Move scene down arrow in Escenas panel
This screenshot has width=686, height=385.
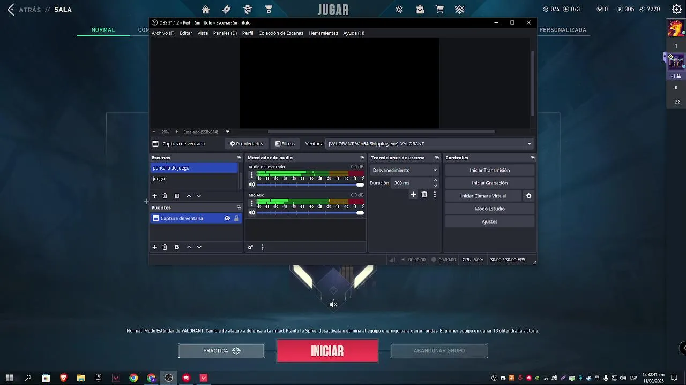pos(199,196)
